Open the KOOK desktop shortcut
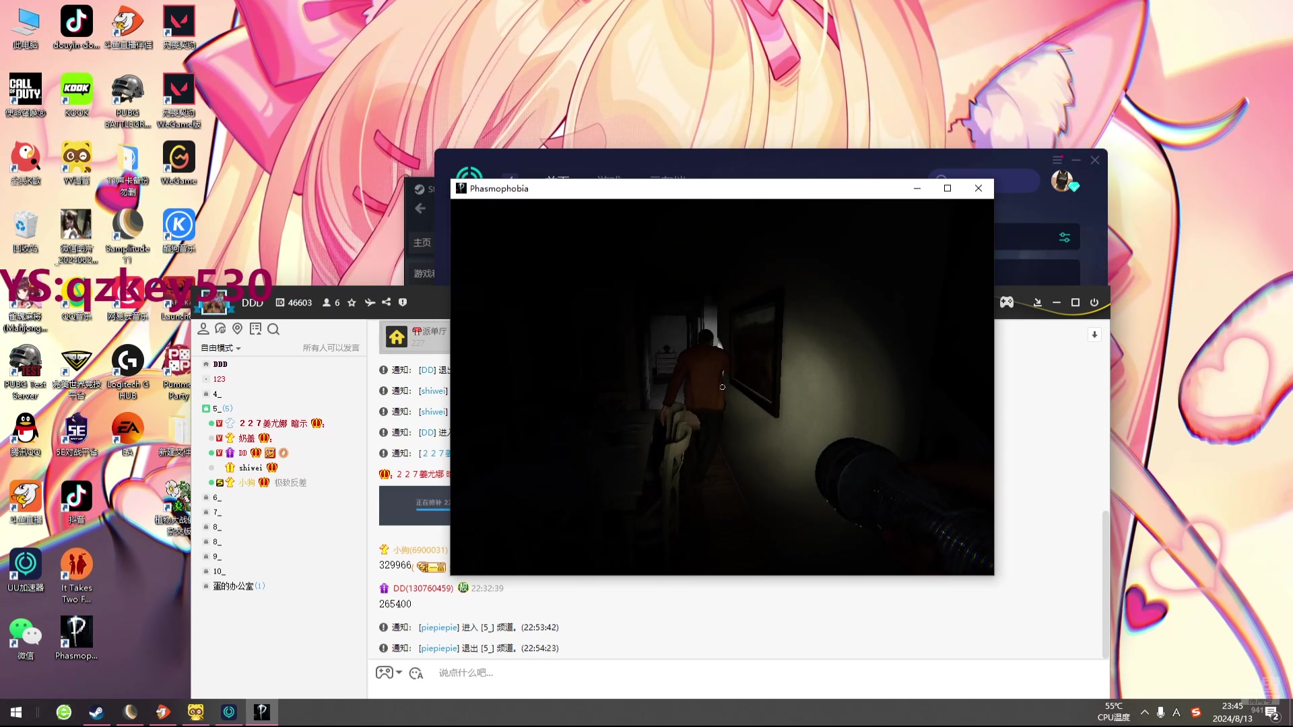 (76, 95)
